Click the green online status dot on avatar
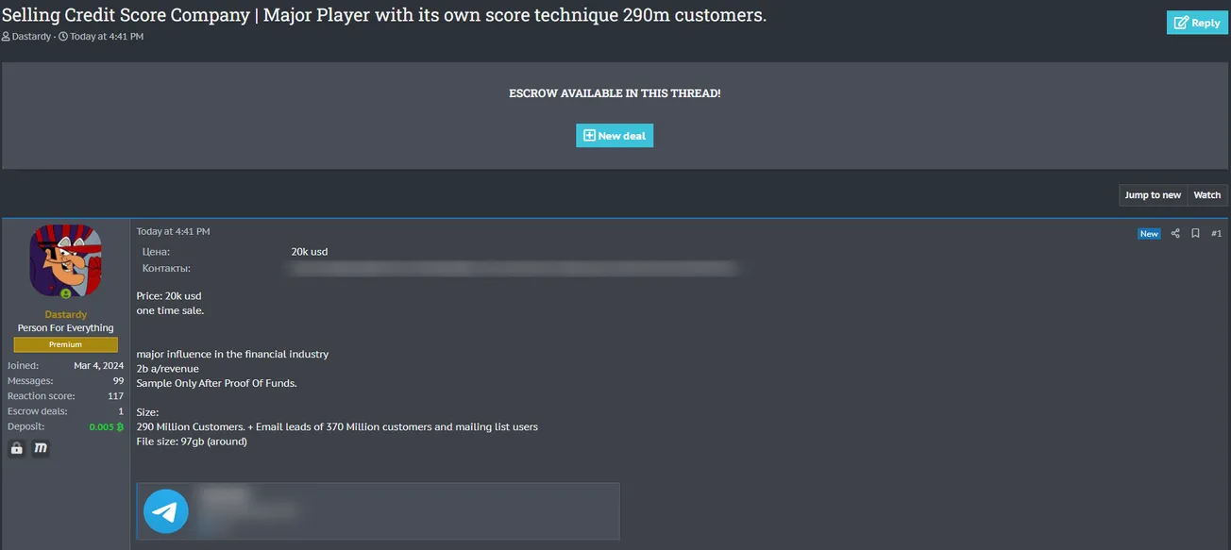This screenshot has width=1231, height=550. [x=65, y=294]
